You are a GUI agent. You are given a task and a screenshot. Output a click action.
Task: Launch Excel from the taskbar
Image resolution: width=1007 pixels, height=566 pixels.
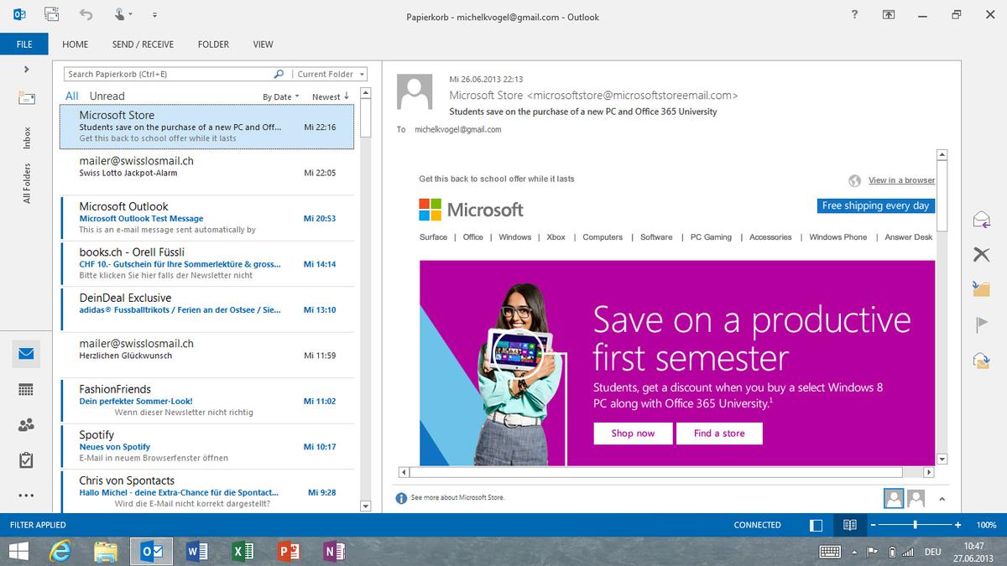click(x=243, y=551)
